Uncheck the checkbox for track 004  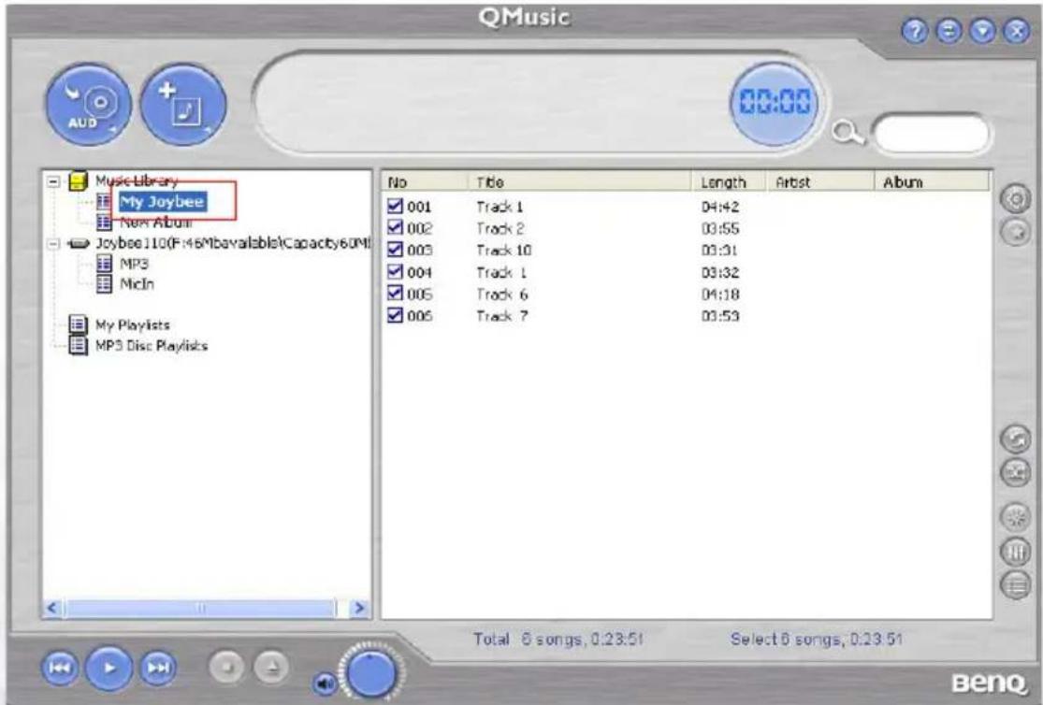(x=395, y=271)
